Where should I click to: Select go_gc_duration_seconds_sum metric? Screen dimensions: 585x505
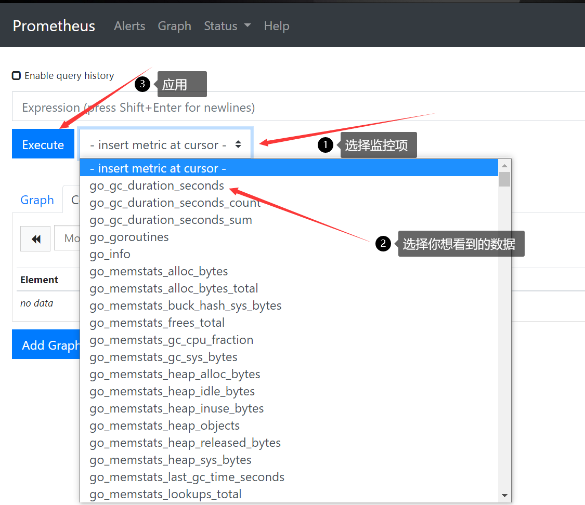tap(289, 220)
